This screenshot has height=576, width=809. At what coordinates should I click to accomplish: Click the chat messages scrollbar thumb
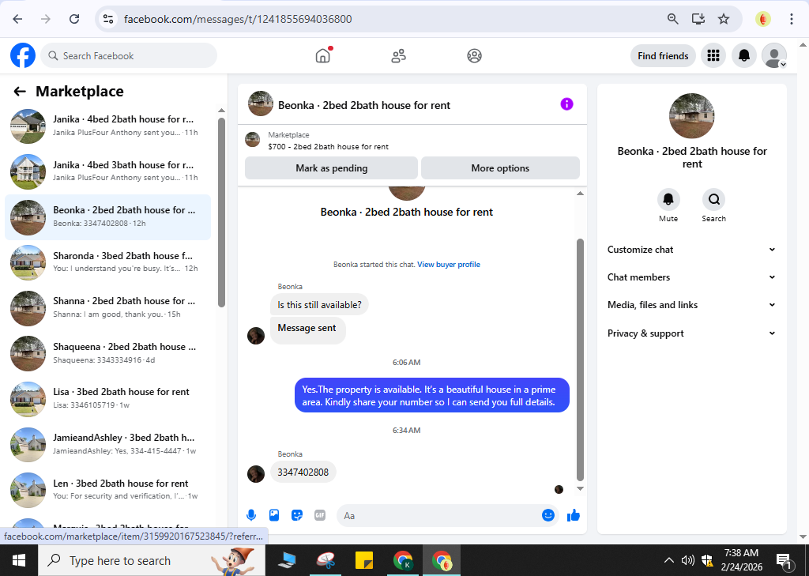coord(580,360)
